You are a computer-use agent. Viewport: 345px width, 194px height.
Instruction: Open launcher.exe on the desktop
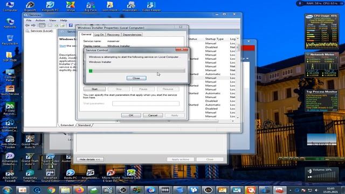pyautogui.click(x=10, y=90)
